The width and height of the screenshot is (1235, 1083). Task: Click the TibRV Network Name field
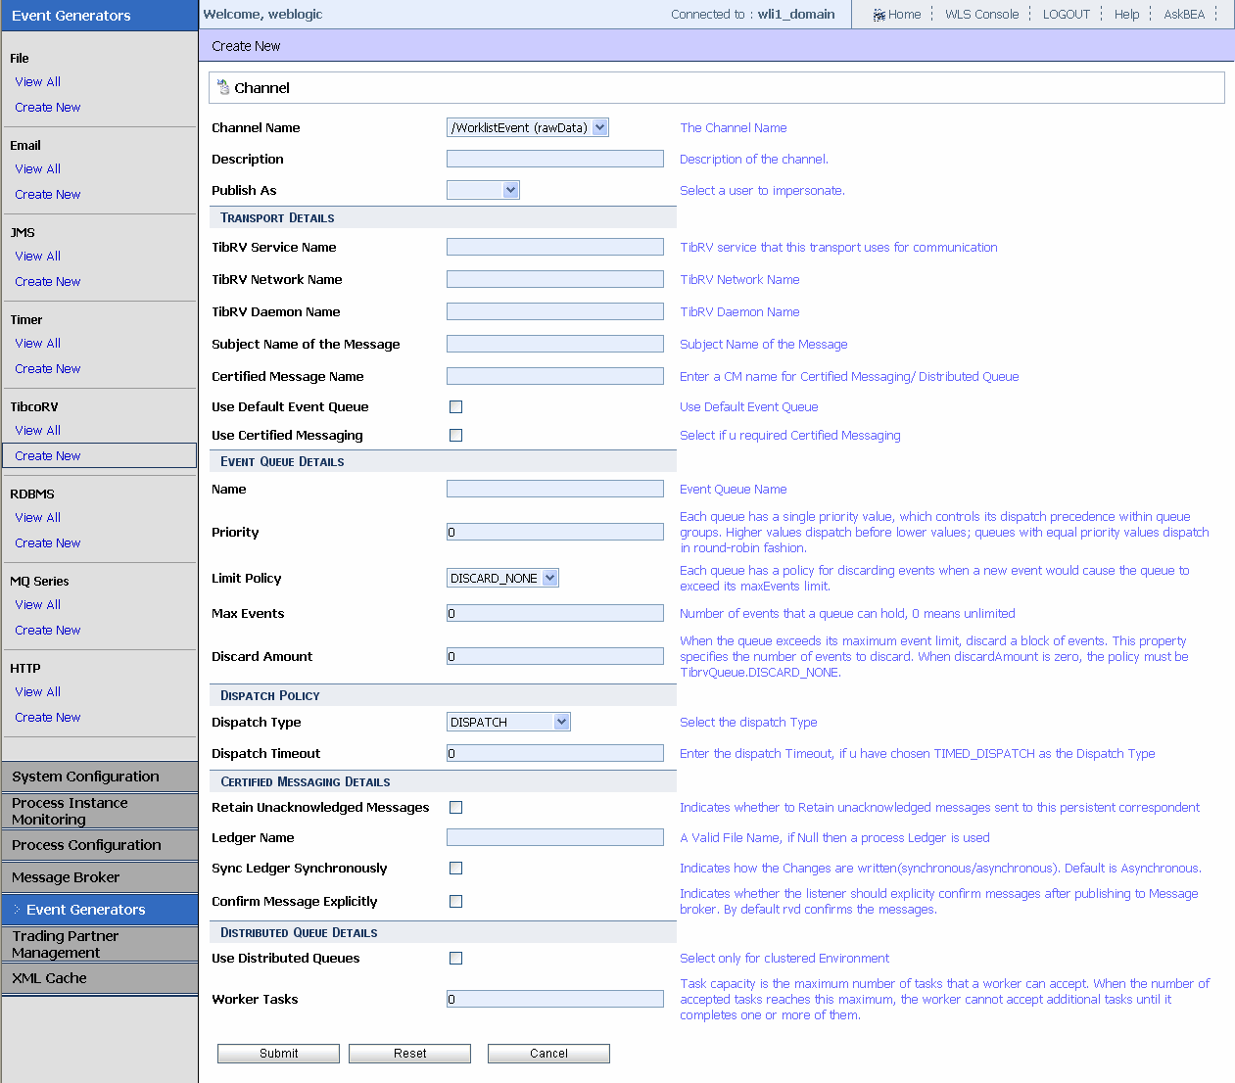click(555, 279)
